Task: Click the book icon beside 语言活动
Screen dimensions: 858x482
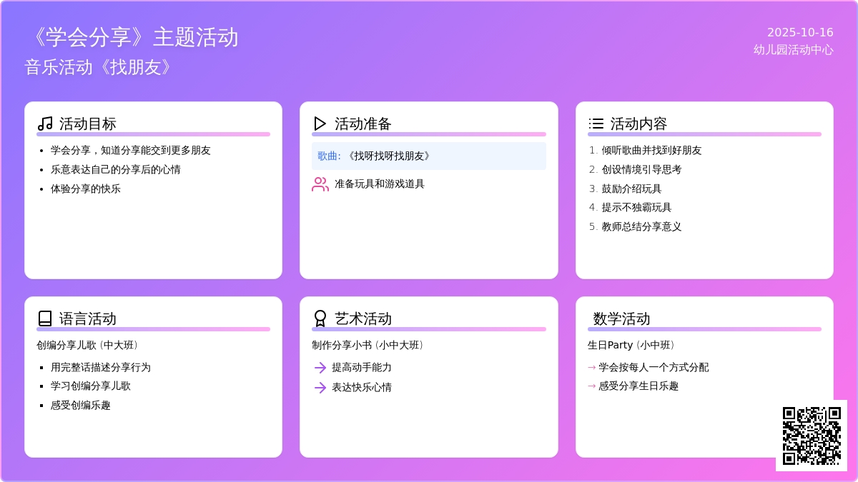Action: pyautogui.click(x=45, y=318)
